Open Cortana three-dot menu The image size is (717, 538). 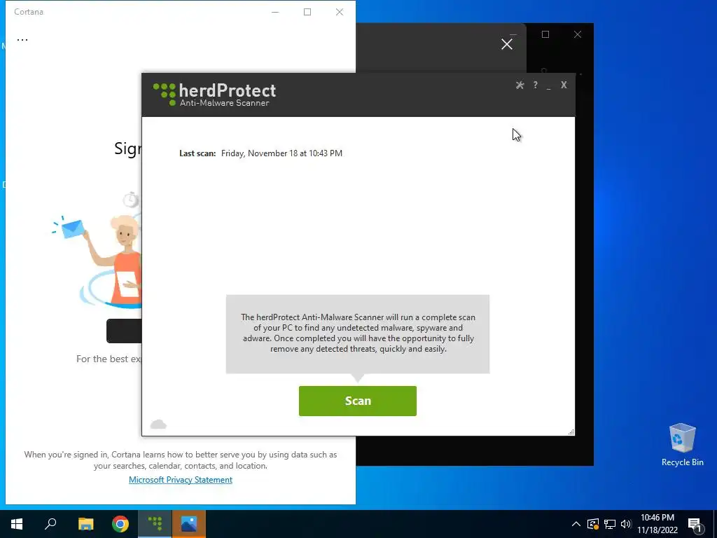pyautogui.click(x=22, y=39)
